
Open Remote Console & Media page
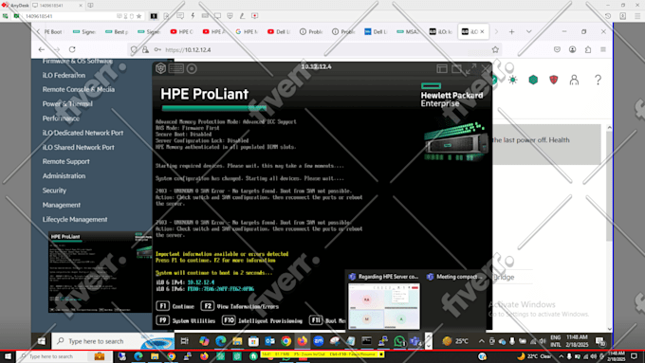click(x=78, y=89)
